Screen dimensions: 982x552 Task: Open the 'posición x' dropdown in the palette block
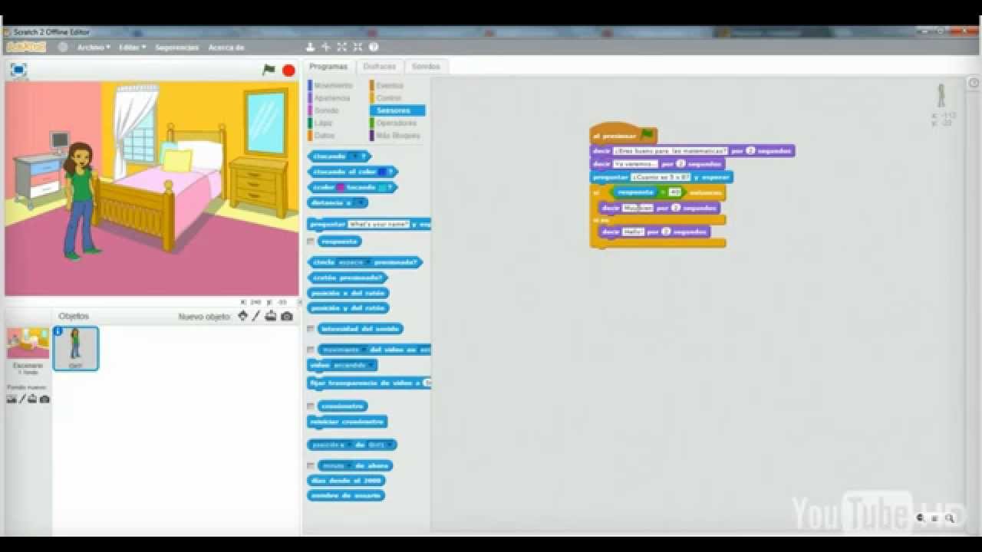pyautogui.click(x=331, y=445)
